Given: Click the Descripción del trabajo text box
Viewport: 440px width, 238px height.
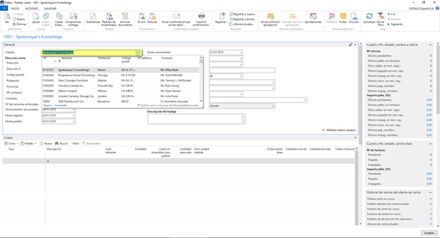Looking at the screenshot, I should tap(196, 119).
